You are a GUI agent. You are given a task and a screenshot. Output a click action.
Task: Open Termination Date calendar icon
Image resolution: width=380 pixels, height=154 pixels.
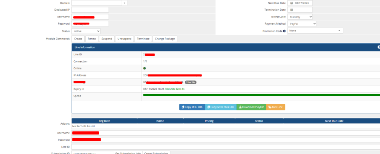291,10
